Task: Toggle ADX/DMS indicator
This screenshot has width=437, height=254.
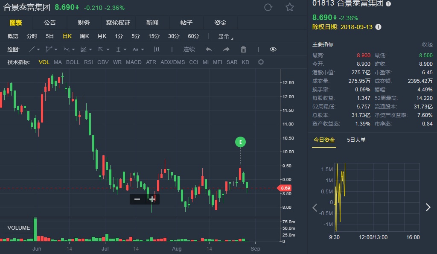Action: [x=172, y=62]
